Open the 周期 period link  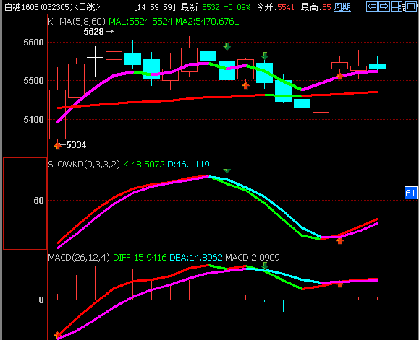click(x=342, y=7)
